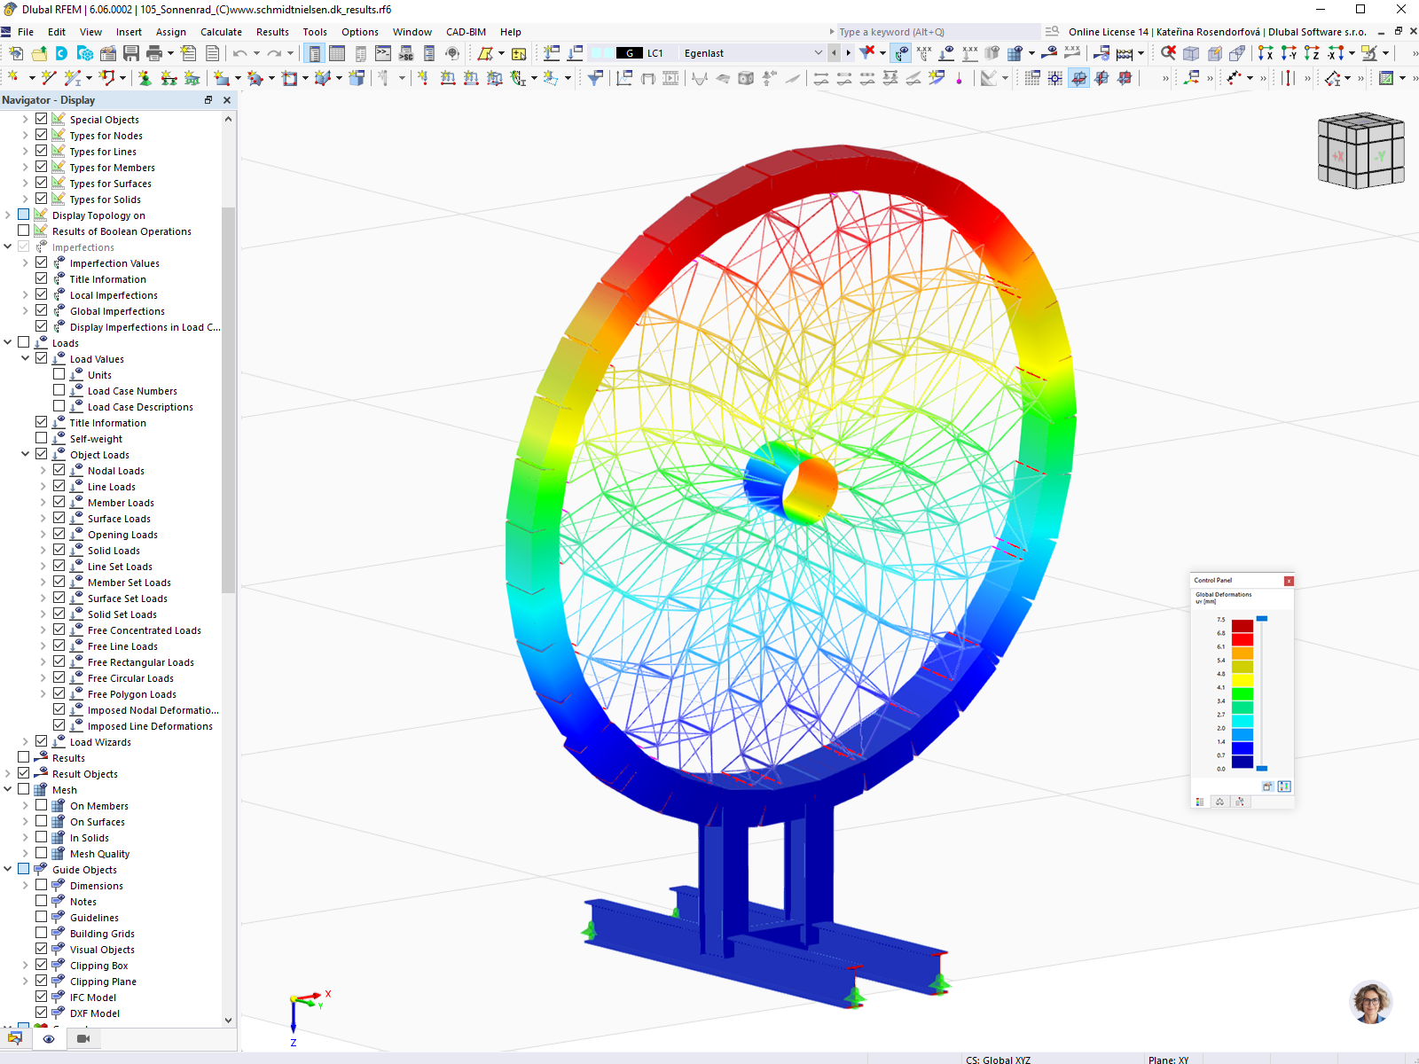Click the cancel zoom magnifier icon

click(x=1169, y=53)
